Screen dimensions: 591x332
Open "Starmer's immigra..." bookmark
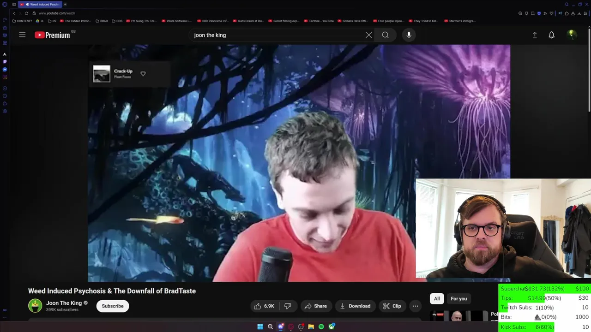459,21
